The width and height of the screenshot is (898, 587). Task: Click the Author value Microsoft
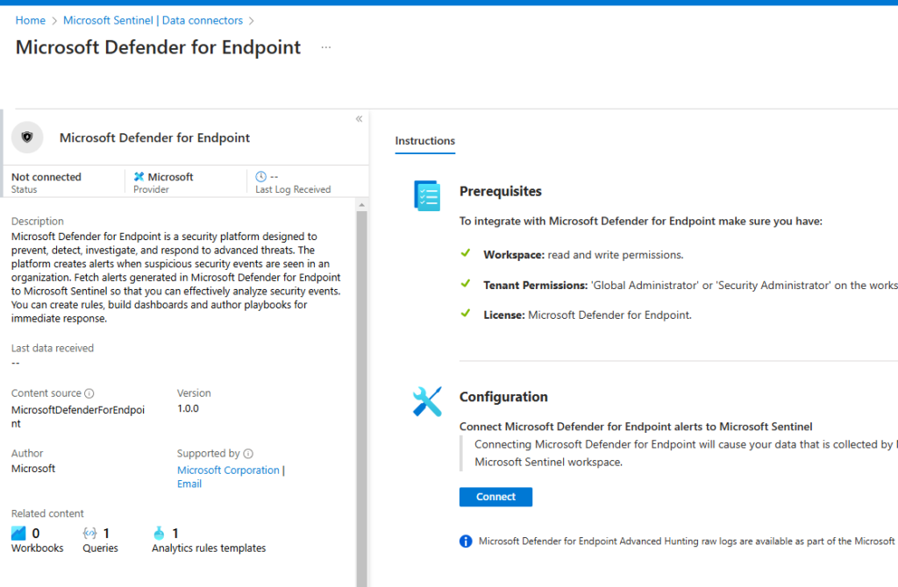pyautogui.click(x=33, y=469)
